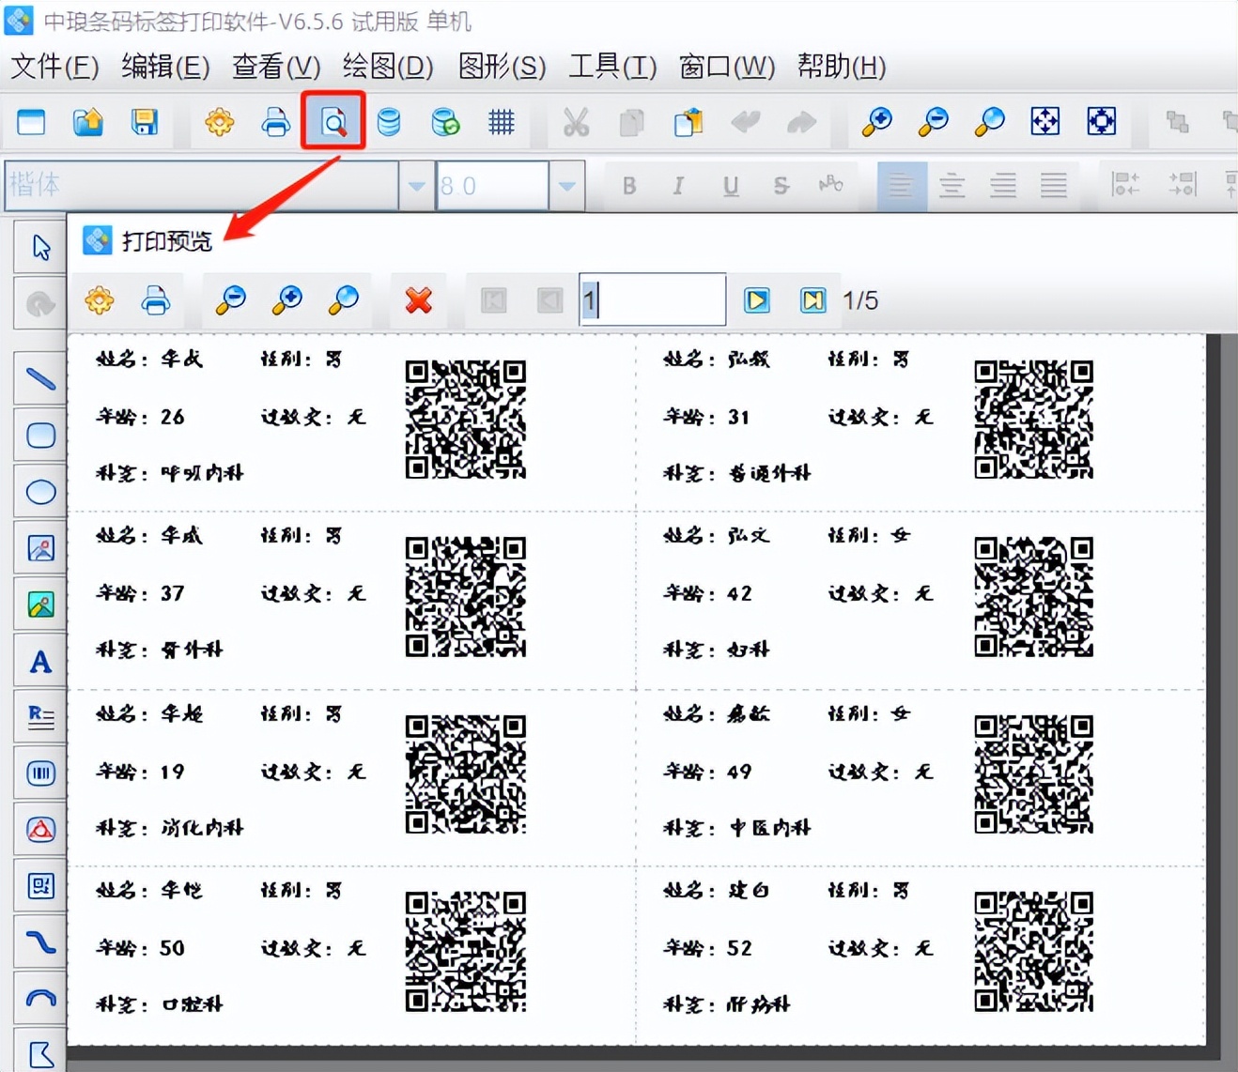Click the font size field 8.0
This screenshot has height=1072, width=1238.
click(x=492, y=185)
